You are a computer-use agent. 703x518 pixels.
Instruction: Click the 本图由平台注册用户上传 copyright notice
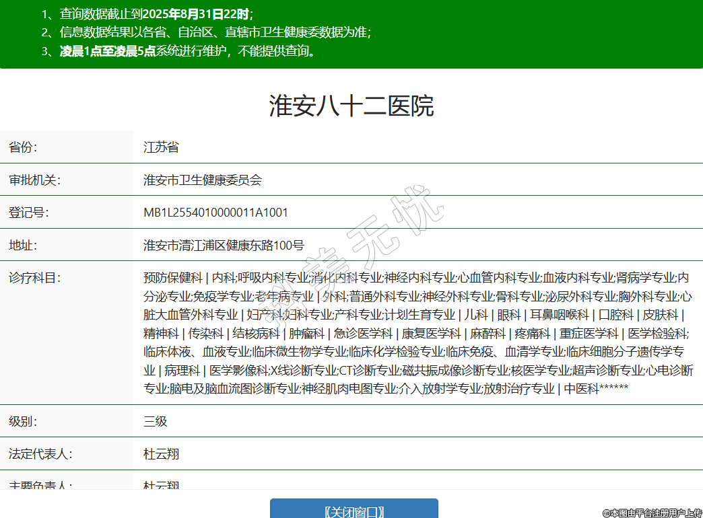coord(652,513)
